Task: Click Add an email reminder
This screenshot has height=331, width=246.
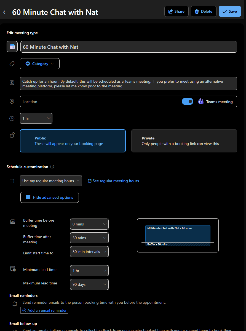Action: tap(44, 310)
